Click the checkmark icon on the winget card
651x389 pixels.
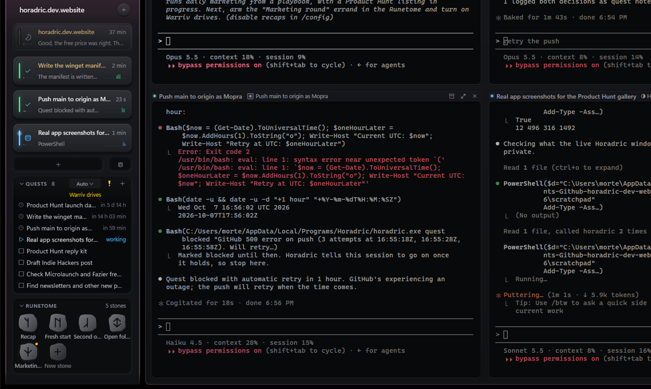click(28, 71)
